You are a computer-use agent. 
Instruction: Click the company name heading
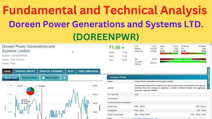28,49
